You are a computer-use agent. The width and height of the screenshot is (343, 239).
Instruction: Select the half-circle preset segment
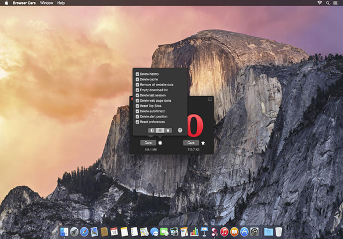pyautogui.click(x=152, y=130)
